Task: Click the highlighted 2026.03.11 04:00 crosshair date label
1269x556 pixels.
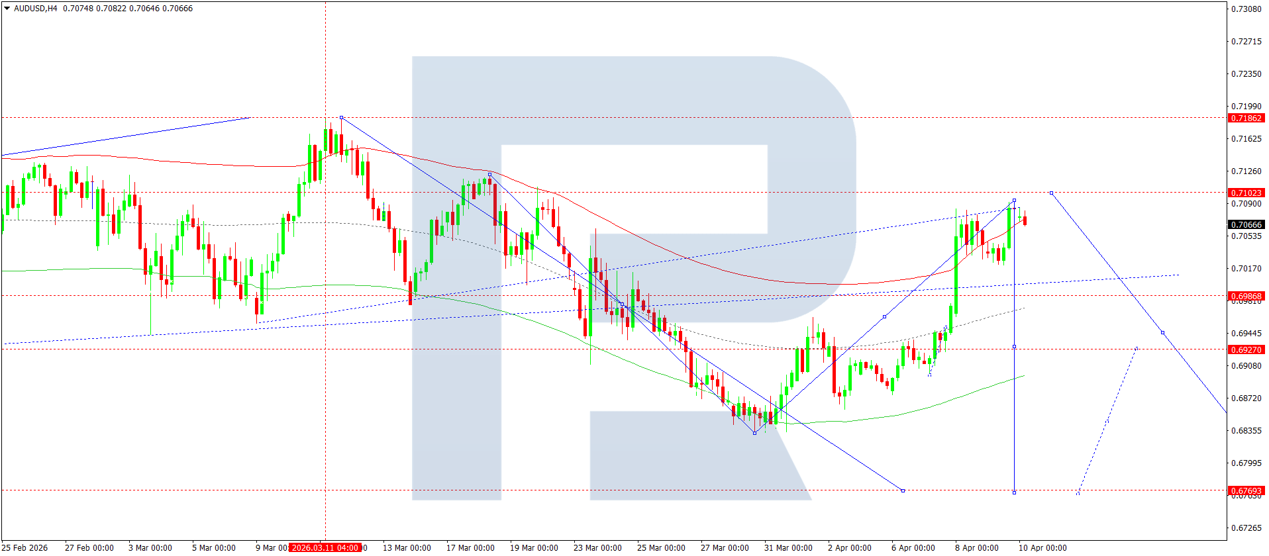Action: pyautogui.click(x=325, y=547)
